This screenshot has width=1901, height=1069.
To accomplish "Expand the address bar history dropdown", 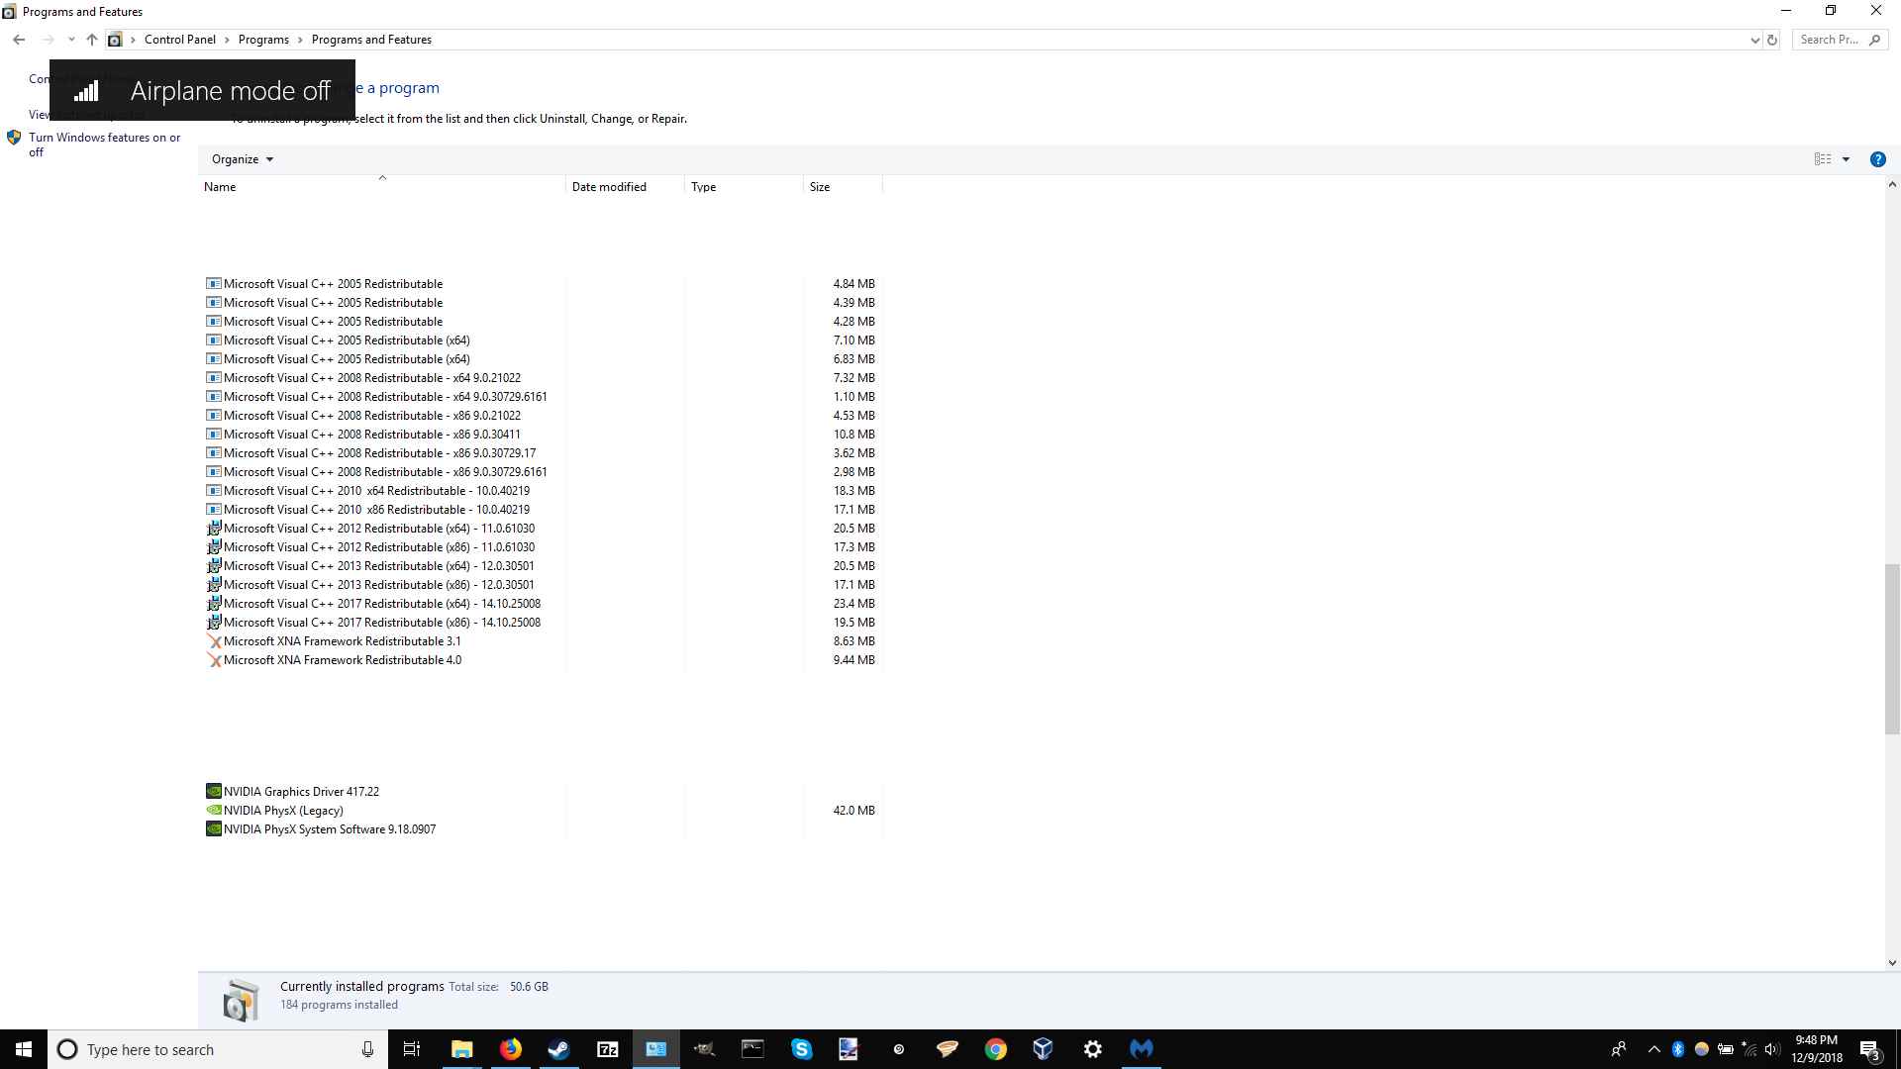I will (x=1754, y=40).
